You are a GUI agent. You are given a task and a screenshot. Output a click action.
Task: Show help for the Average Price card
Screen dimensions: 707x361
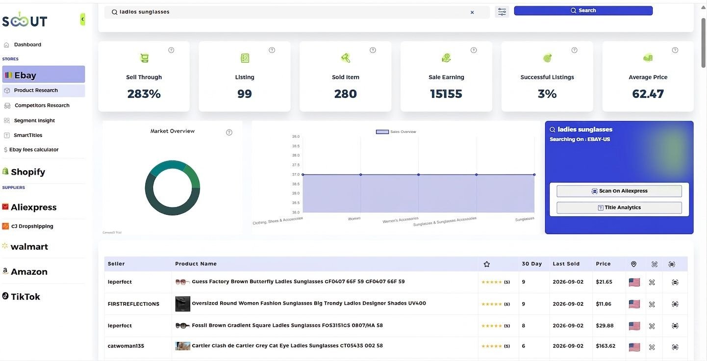pyautogui.click(x=675, y=50)
